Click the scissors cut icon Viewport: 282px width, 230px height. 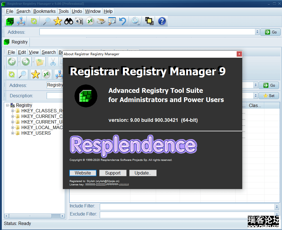tap(53, 62)
